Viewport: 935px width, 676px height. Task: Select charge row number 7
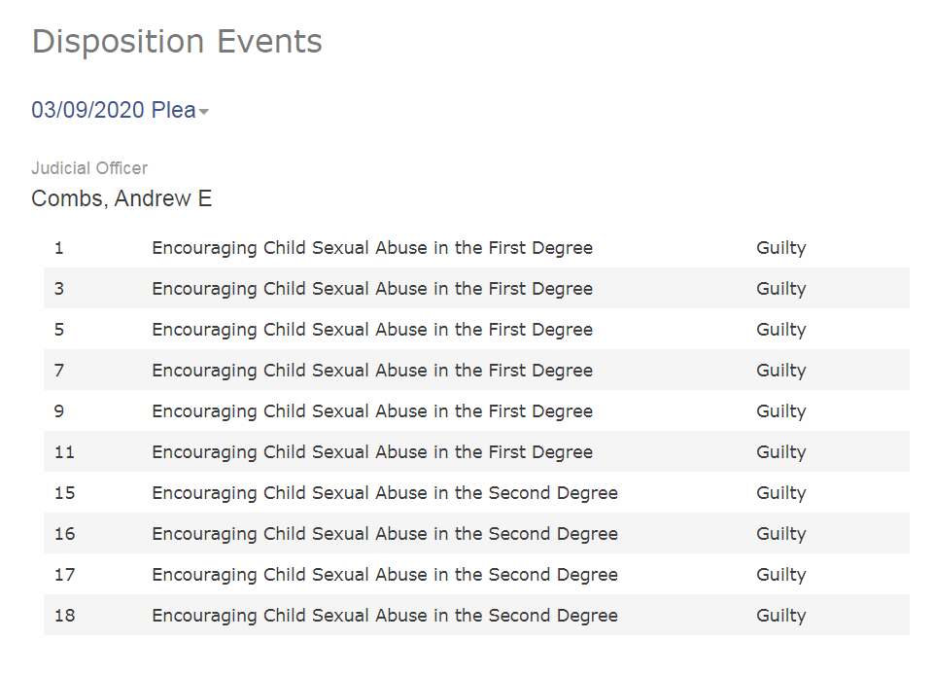[476, 370]
